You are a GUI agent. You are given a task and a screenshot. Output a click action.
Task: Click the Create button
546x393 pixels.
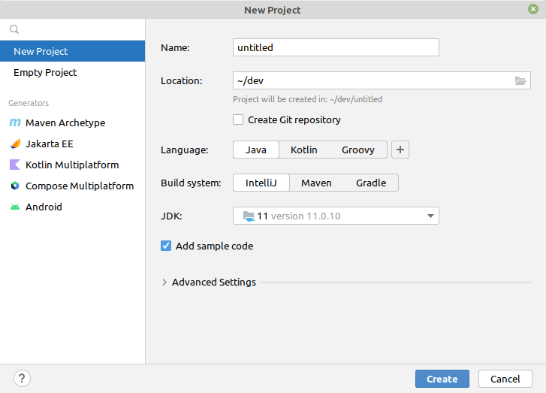pos(442,379)
